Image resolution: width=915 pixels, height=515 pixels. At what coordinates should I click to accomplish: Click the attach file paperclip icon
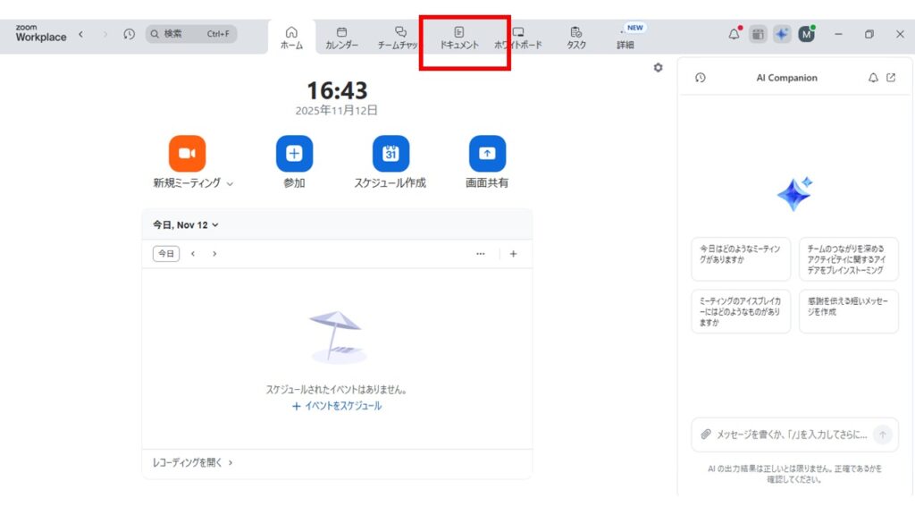[706, 435]
